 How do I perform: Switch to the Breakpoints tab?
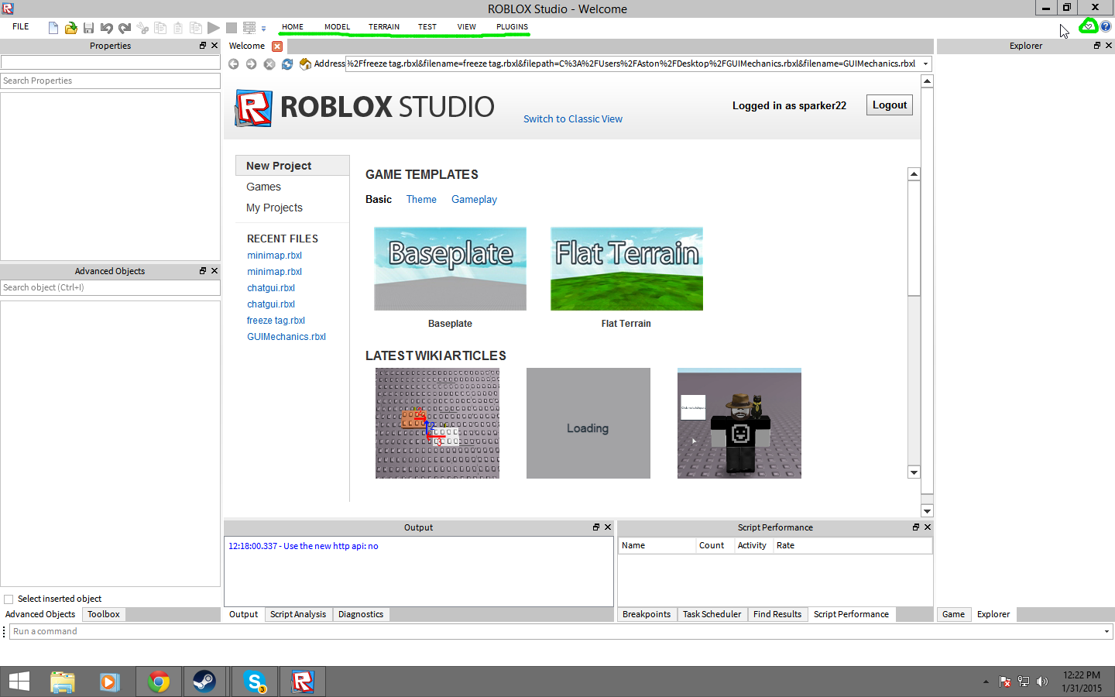[647, 614]
